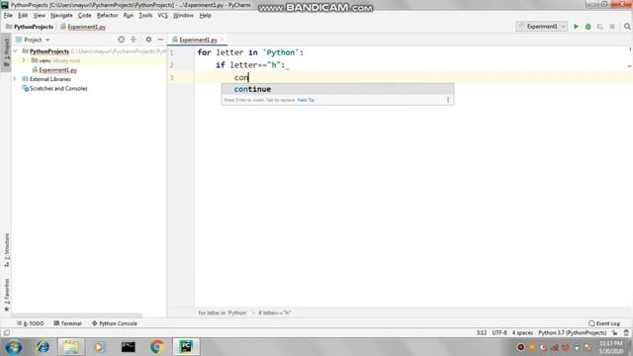Open the File menu
This screenshot has height=356, width=633.
[8, 16]
